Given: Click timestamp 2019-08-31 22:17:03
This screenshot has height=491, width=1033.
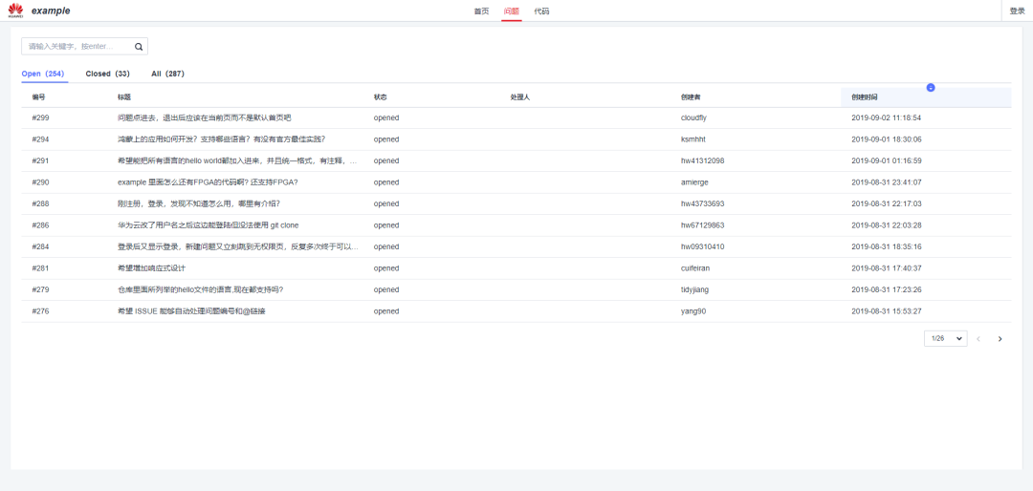Looking at the screenshot, I should [x=886, y=203].
